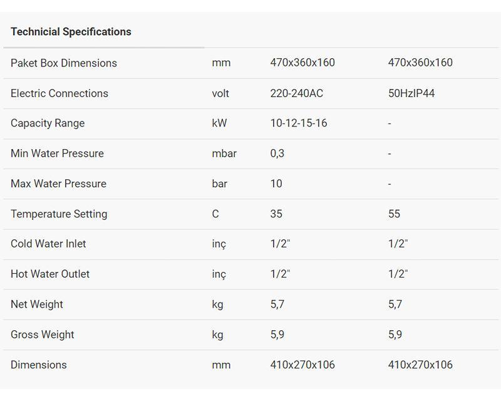Click the 50HzIP44 value
Screen dimensions: 501x401
point(411,93)
